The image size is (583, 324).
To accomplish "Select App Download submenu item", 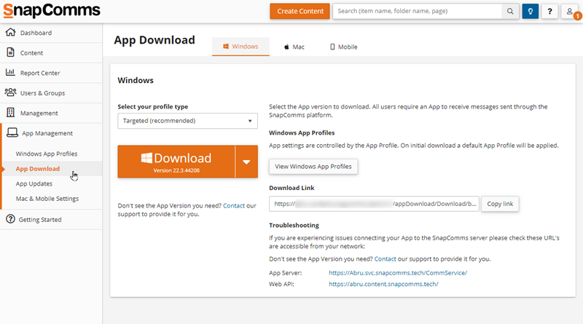I will 38,169.
